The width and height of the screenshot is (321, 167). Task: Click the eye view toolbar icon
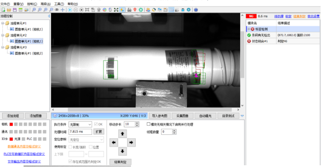57,10
